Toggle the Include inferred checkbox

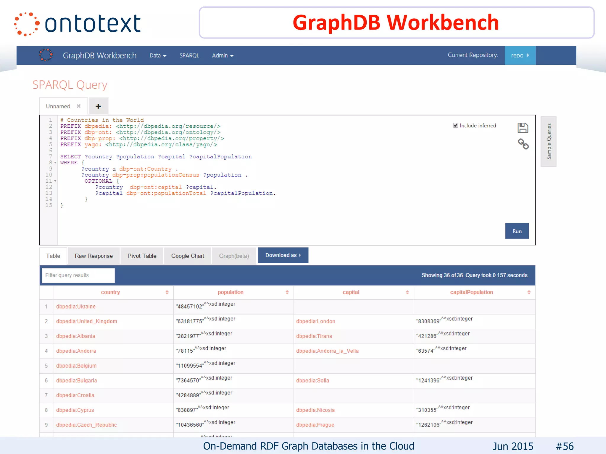(x=455, y=125)
